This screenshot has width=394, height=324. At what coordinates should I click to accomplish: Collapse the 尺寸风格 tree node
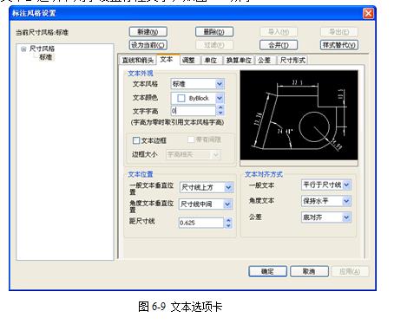(23, 49)
